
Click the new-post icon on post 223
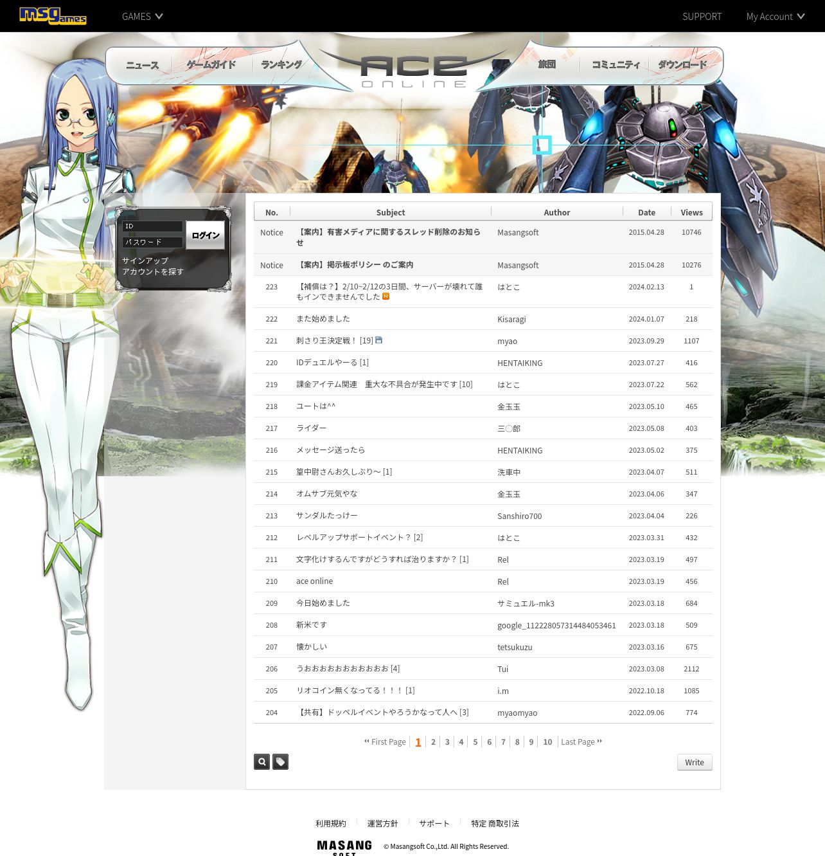pyautogui.click(x=386, y=296)
